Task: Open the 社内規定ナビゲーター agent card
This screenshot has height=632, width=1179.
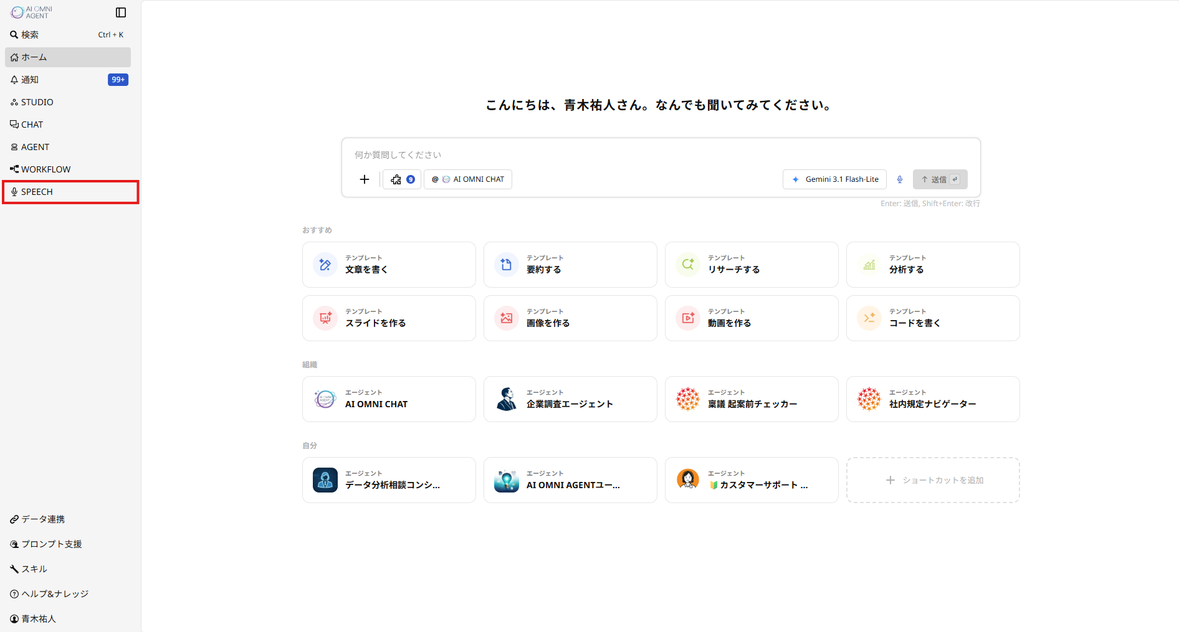Action: (933, 399)
